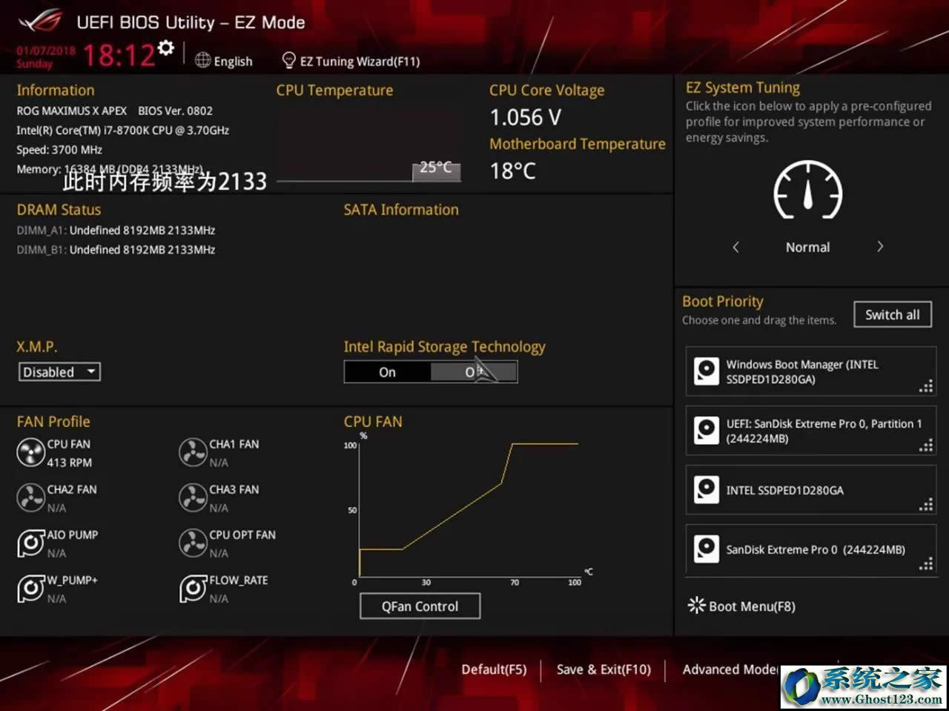Click the QFan Control button
This screenshot has width=949, height=711.
click(x=420, y=606)
